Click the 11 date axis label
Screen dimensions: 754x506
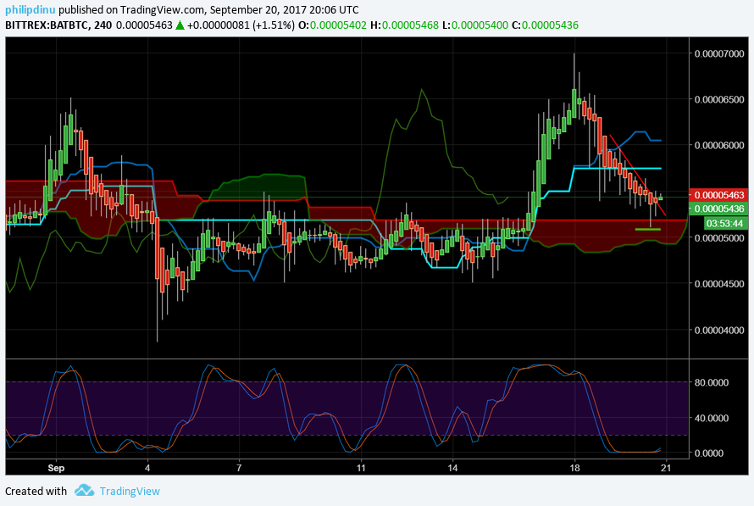click(x=361, y=468)
